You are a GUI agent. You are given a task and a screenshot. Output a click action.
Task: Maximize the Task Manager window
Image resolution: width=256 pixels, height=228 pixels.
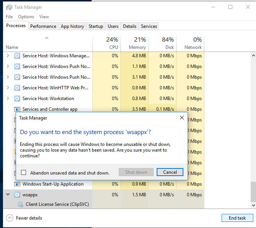click(x=230, y=7)
